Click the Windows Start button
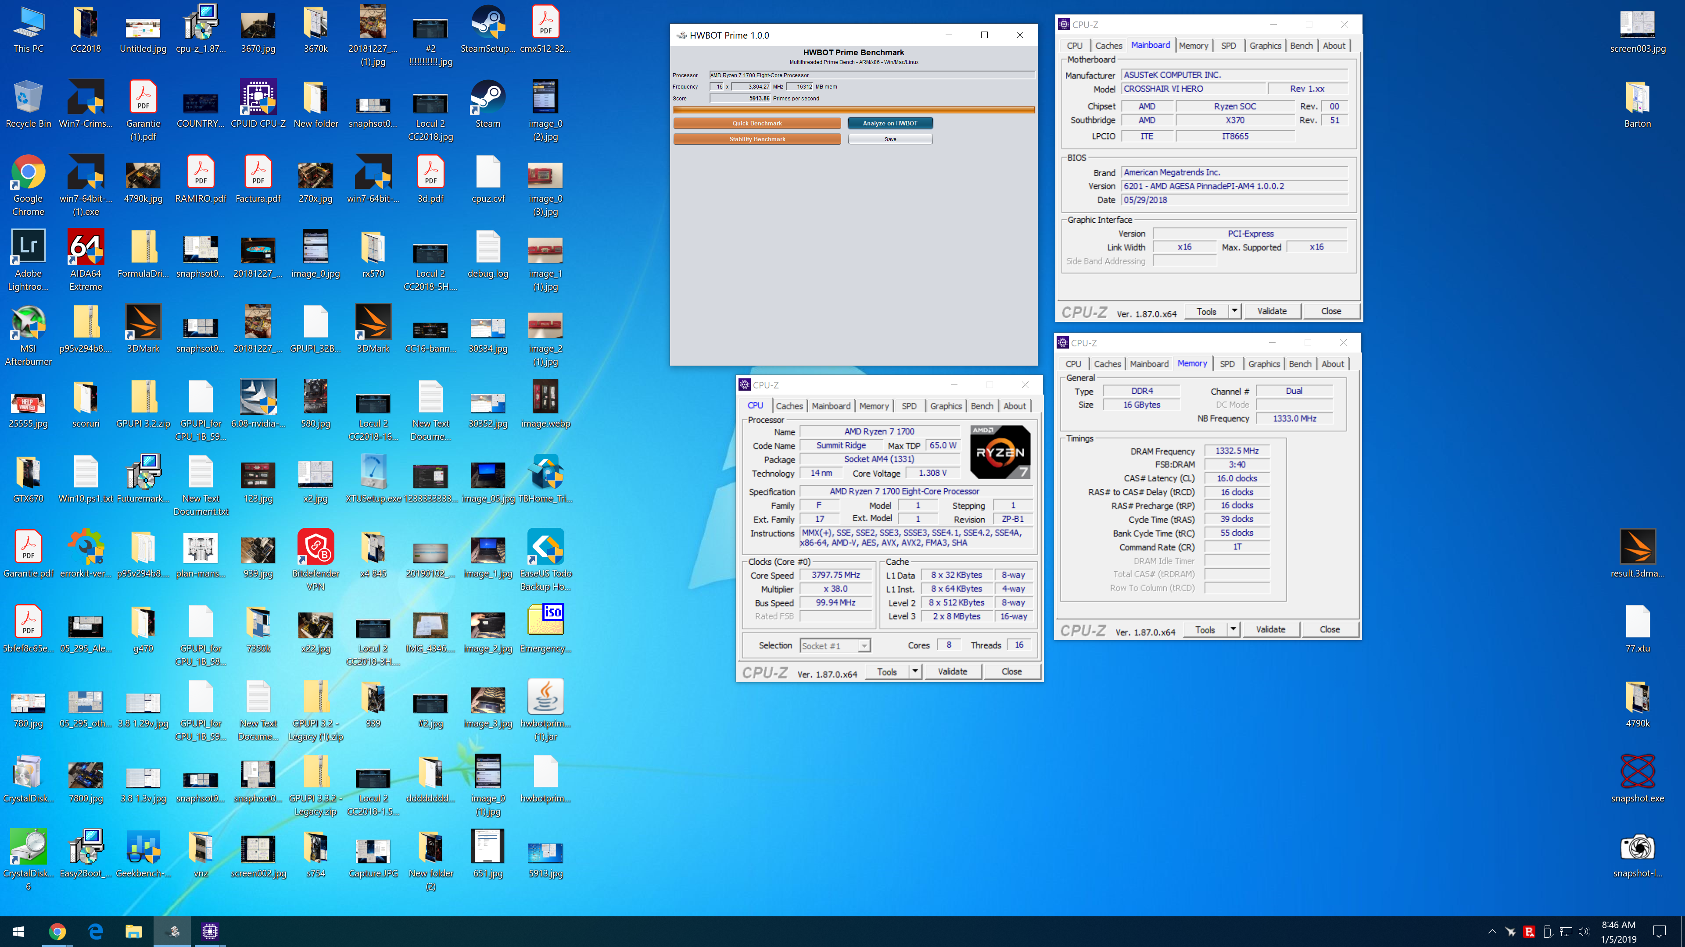 tap(18, 931)
